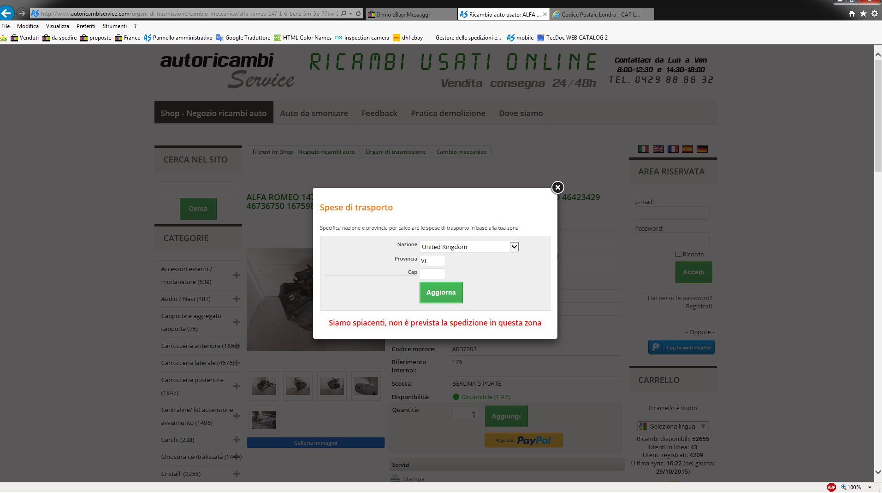Switch site language to the French flag
This screenshot has height=493, width=882.
pyautogui.click(x=673, y=149)
